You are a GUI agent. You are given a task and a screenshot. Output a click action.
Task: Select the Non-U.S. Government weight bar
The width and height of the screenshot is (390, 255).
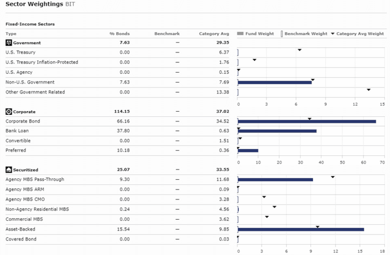click(275, 82)
